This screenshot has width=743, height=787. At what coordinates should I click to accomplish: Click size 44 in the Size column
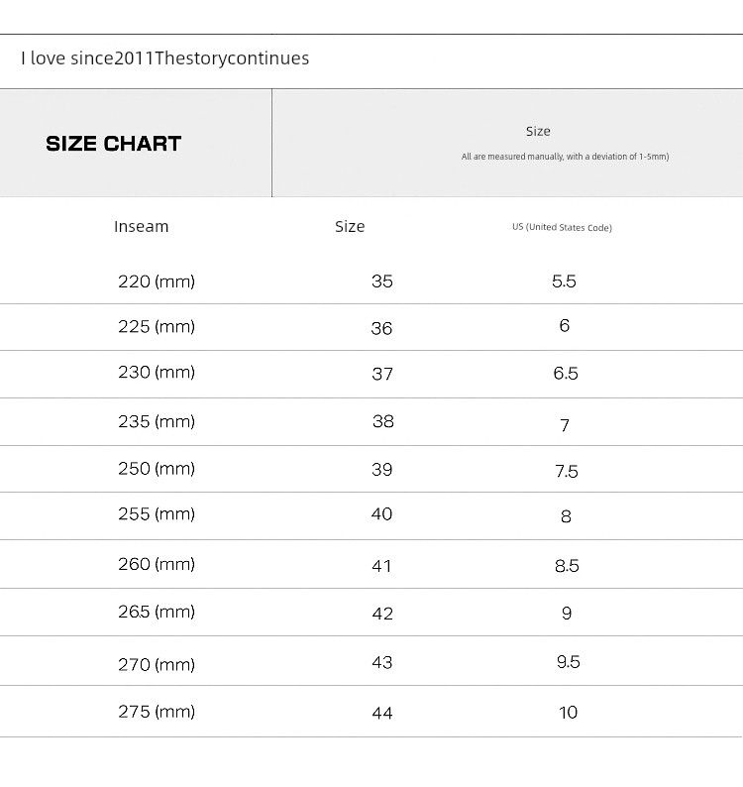click(x=382, y=713)
